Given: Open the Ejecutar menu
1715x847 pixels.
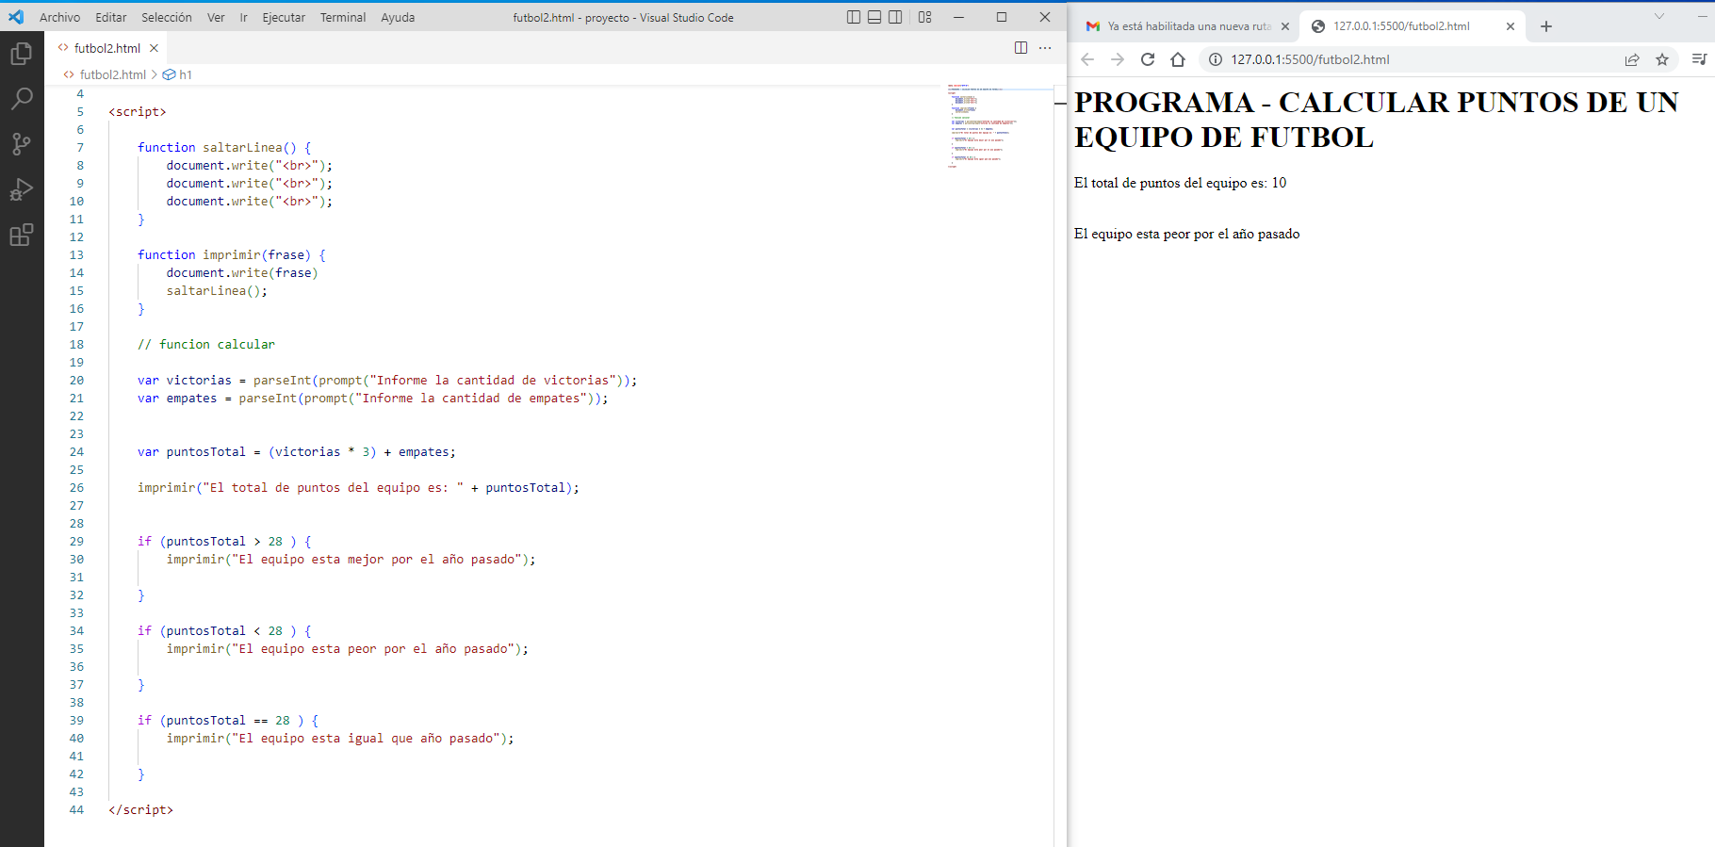Looking at the screenshot, I should (x=284, y=17).
